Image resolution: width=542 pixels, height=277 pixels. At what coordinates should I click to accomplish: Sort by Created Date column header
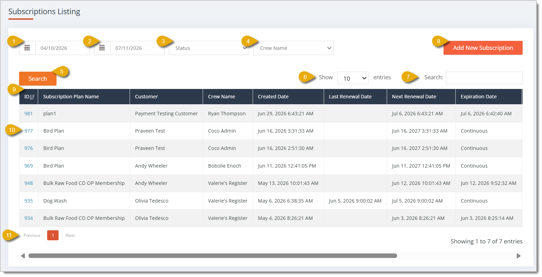click(288, 97)
